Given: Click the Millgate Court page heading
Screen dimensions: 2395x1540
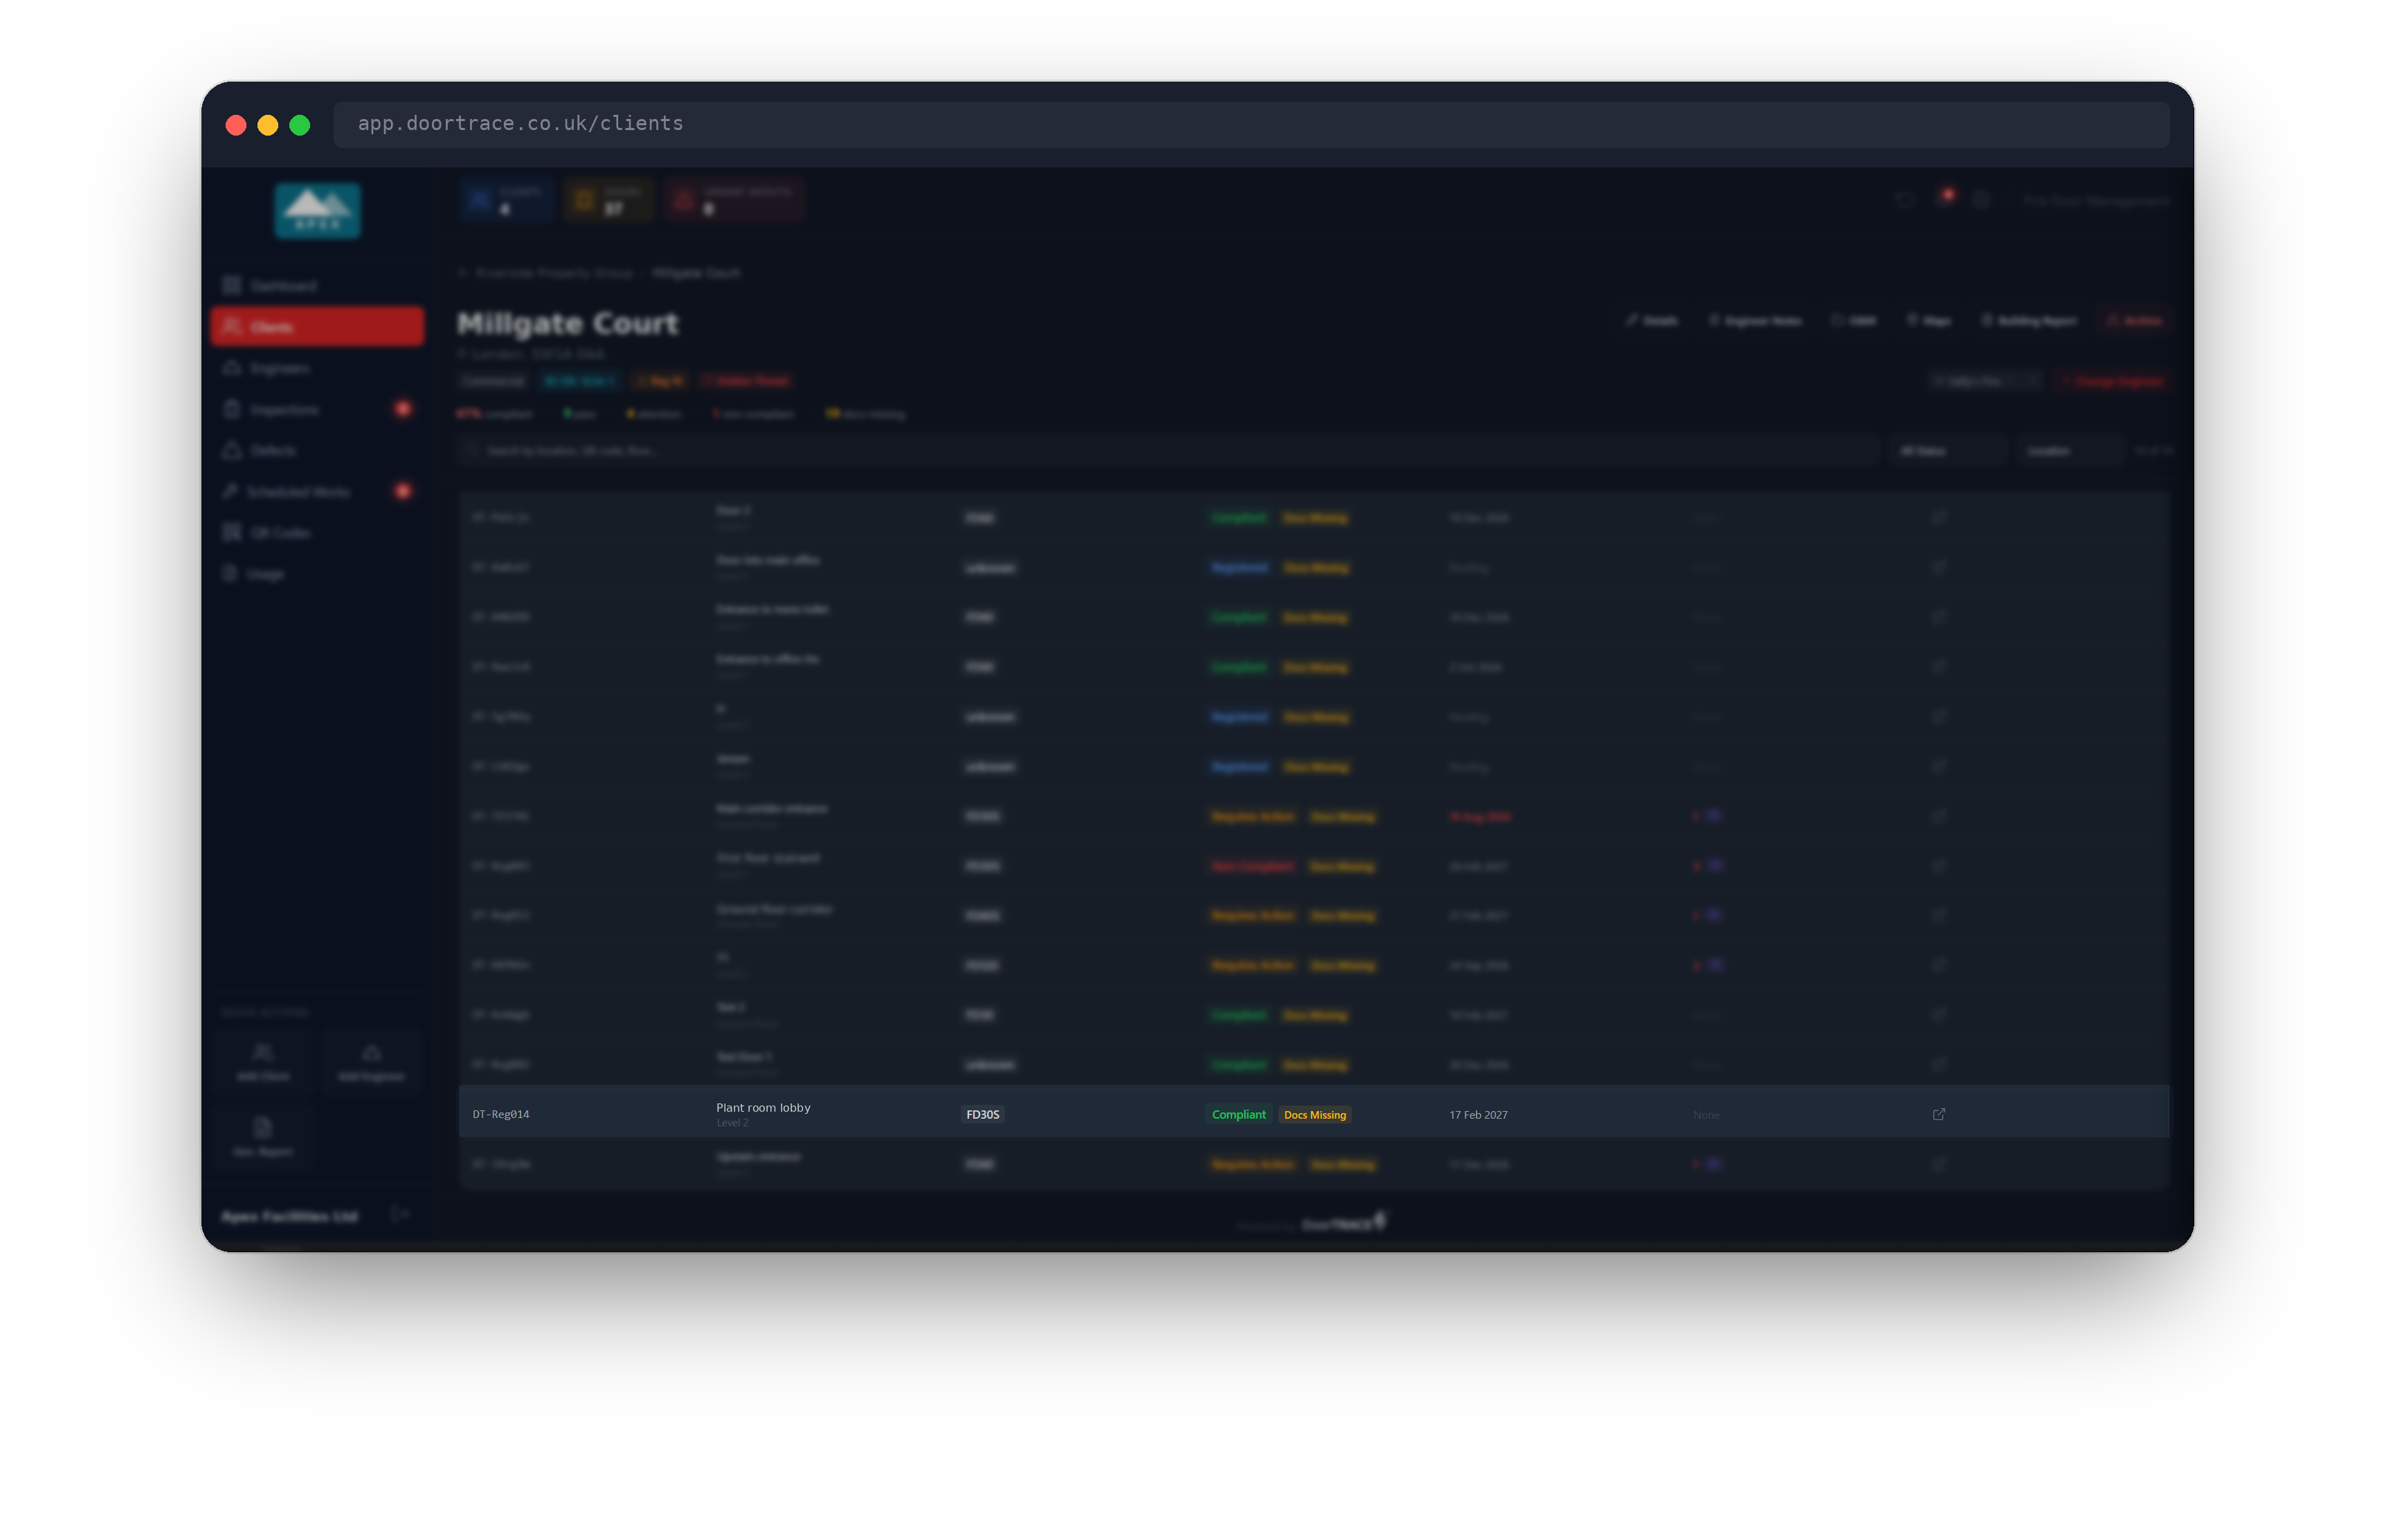Looking at the screenshot, I should click(567, 323).
